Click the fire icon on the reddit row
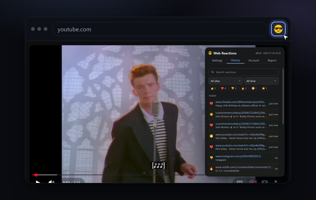 (211, 169)
